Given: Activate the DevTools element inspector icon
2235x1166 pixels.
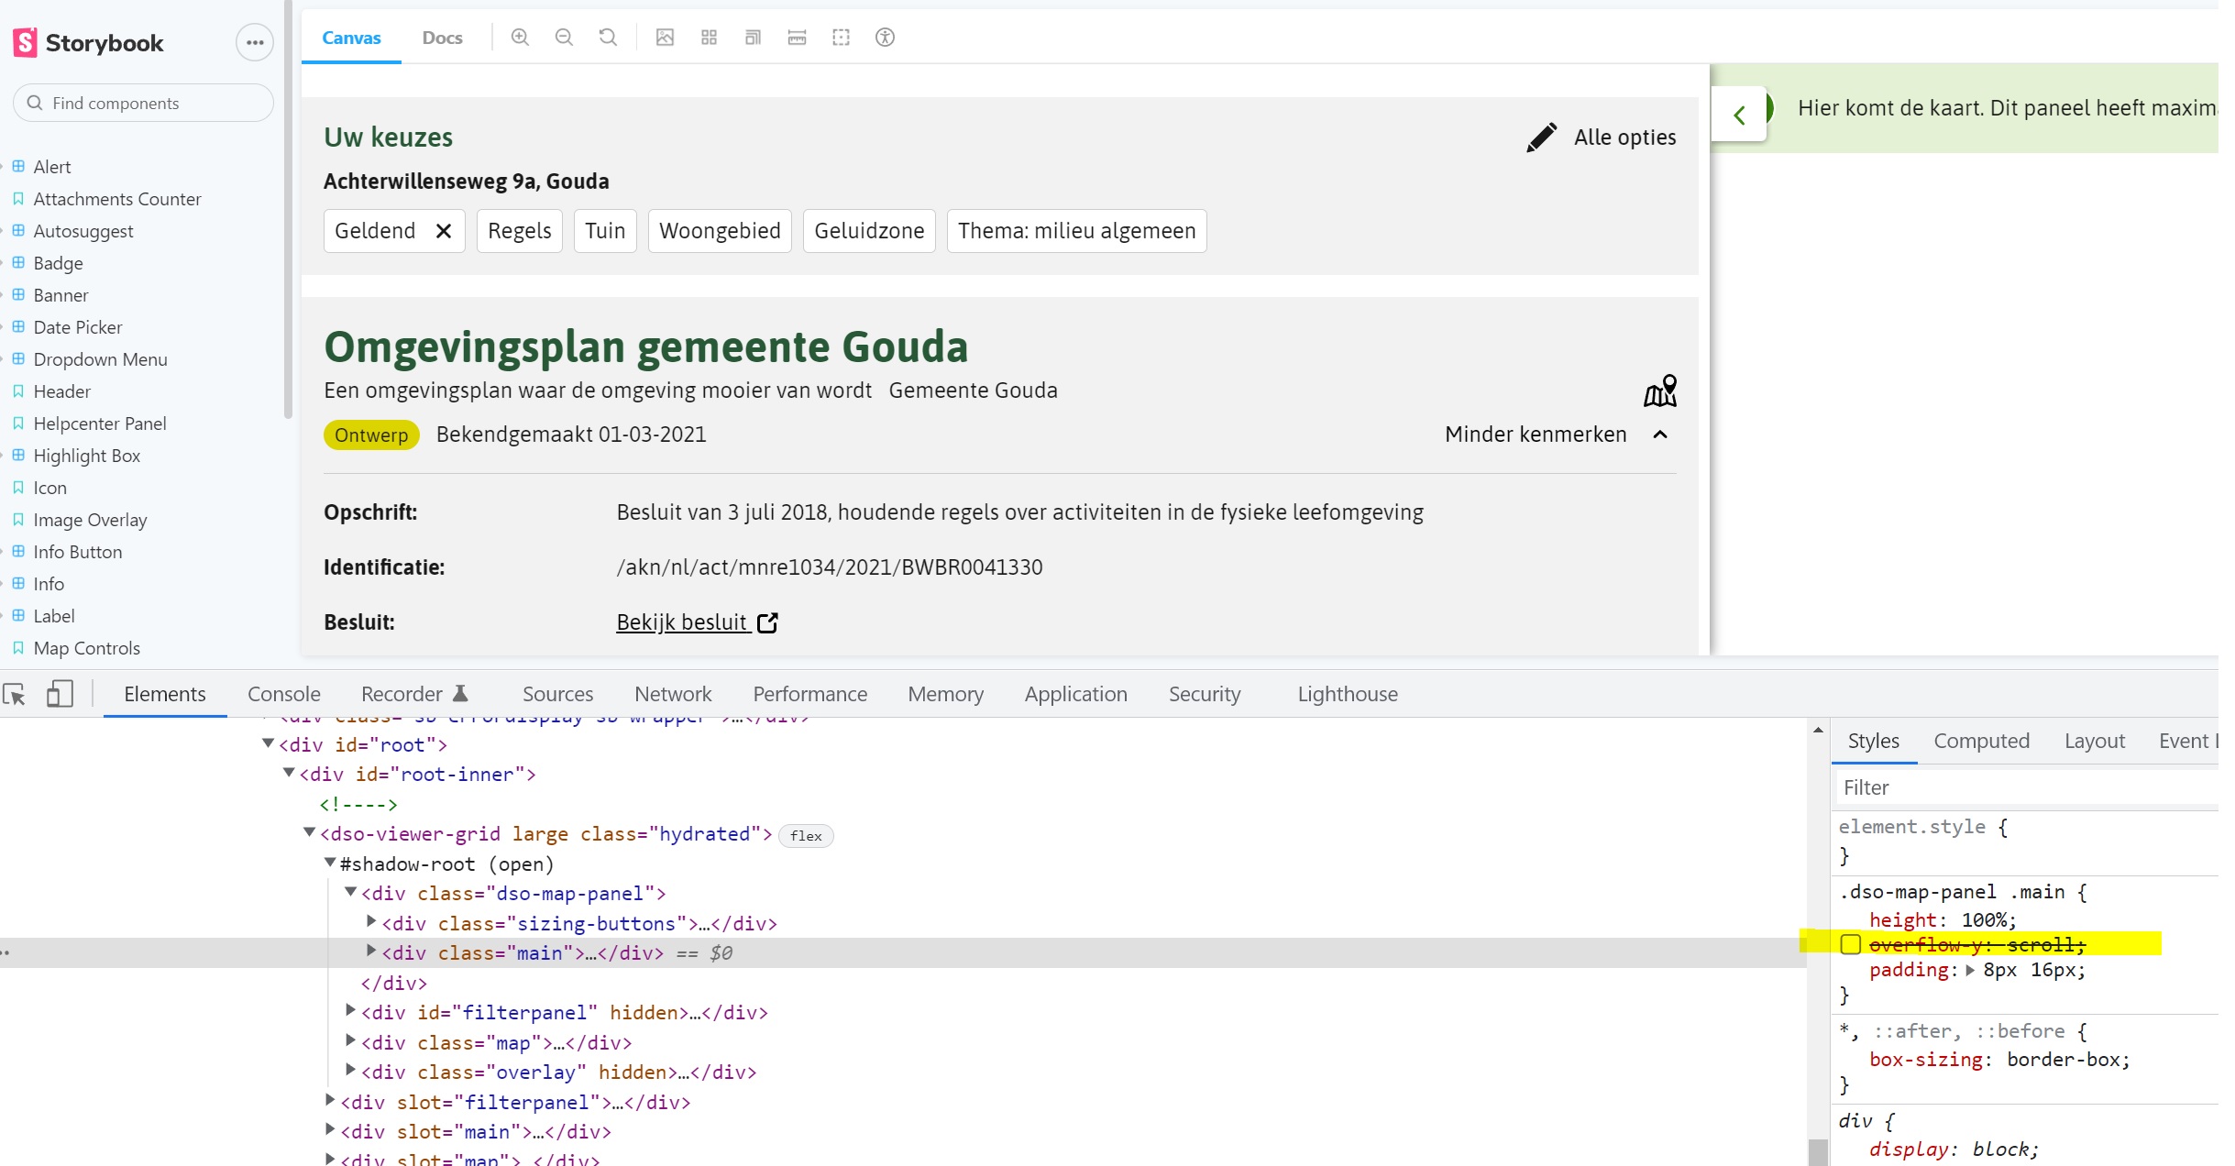Looking at the screenshot, I should click(14, 694).
